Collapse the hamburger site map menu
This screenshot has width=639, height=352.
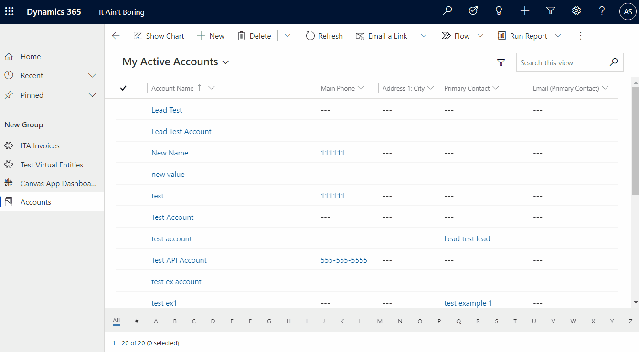tap(9, 36)
